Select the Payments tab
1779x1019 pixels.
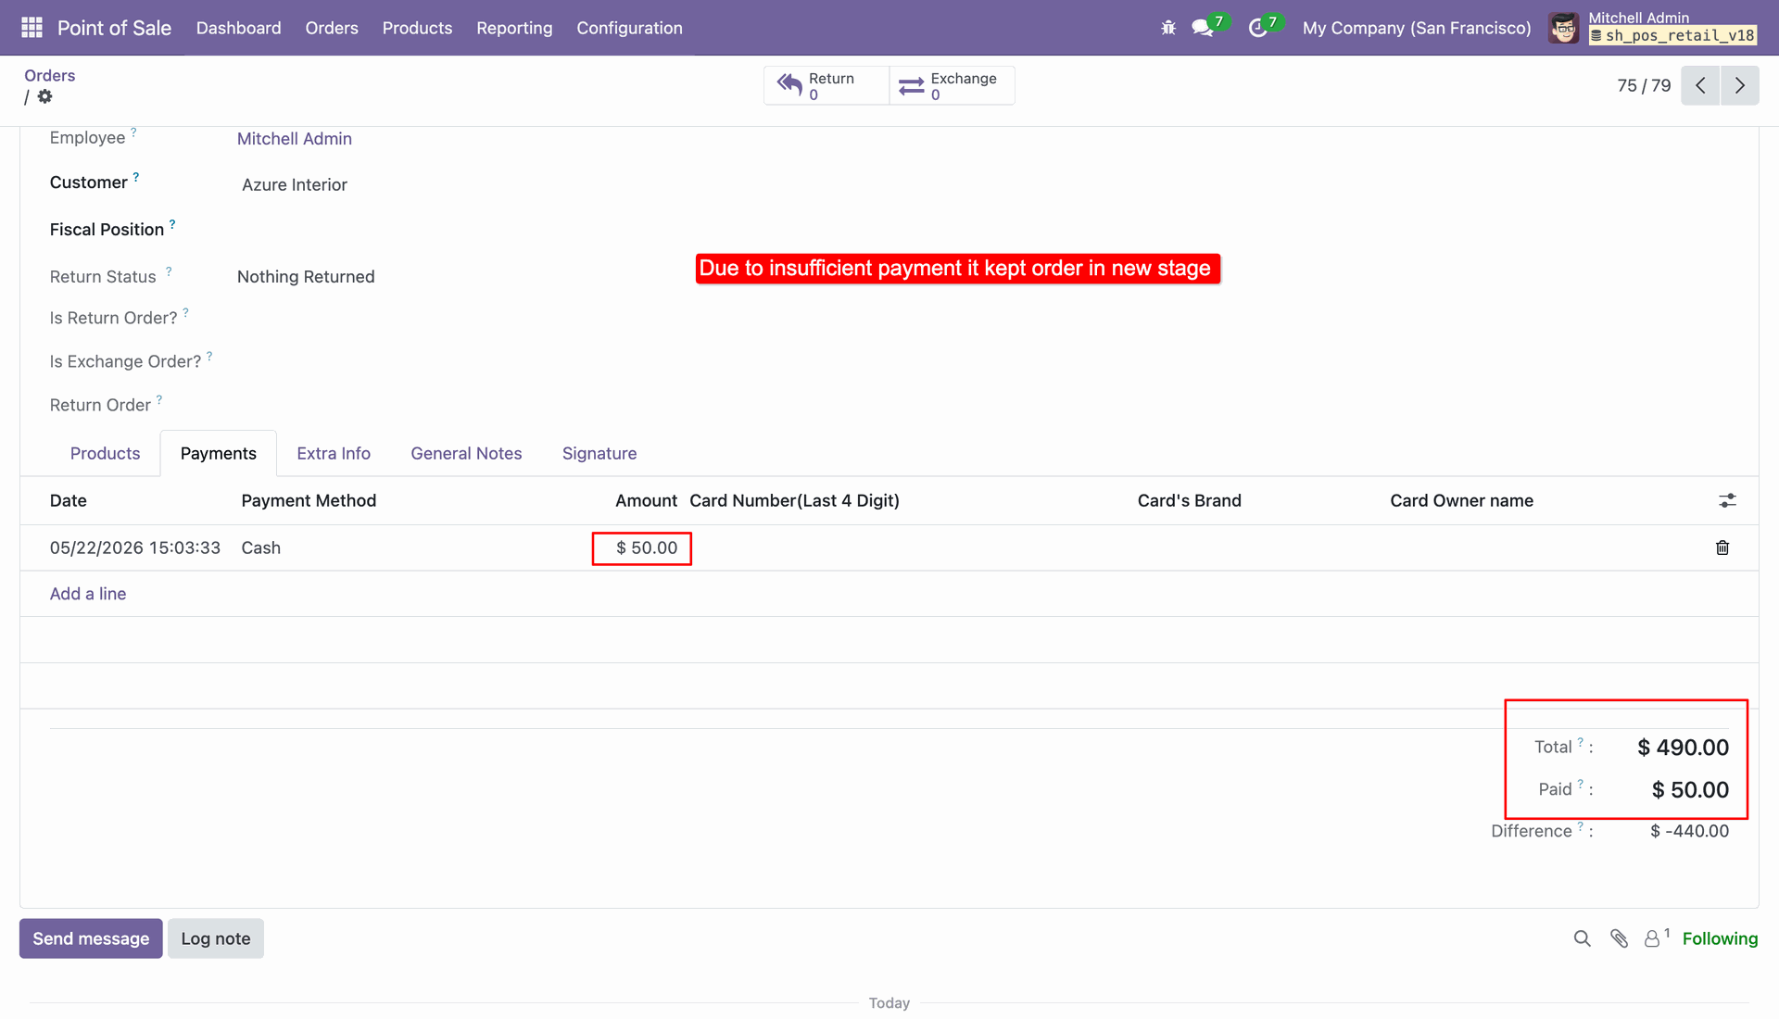click(x=219, y=453)
